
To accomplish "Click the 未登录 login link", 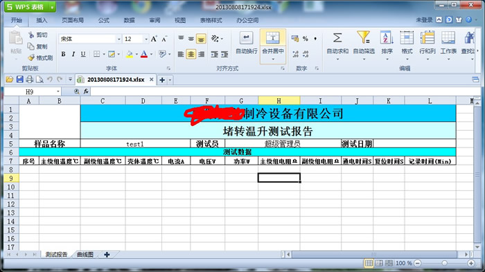I will pos(424,20).
